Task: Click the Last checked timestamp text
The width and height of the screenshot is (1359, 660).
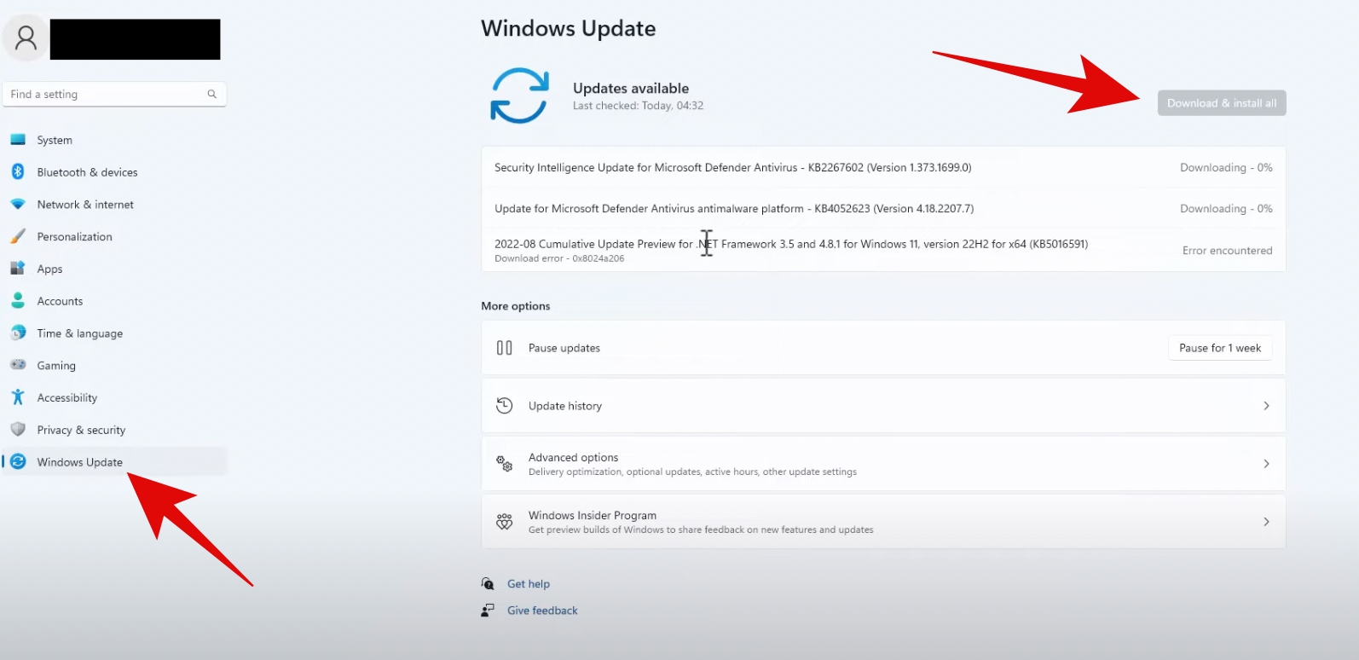Action: [x=638, y=106]
